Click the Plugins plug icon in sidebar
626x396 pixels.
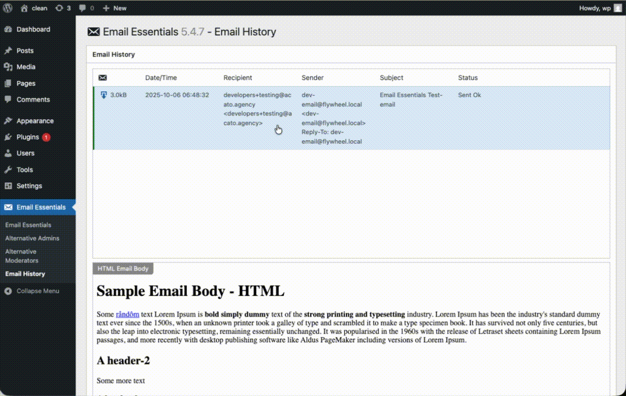tap(7, 137)
